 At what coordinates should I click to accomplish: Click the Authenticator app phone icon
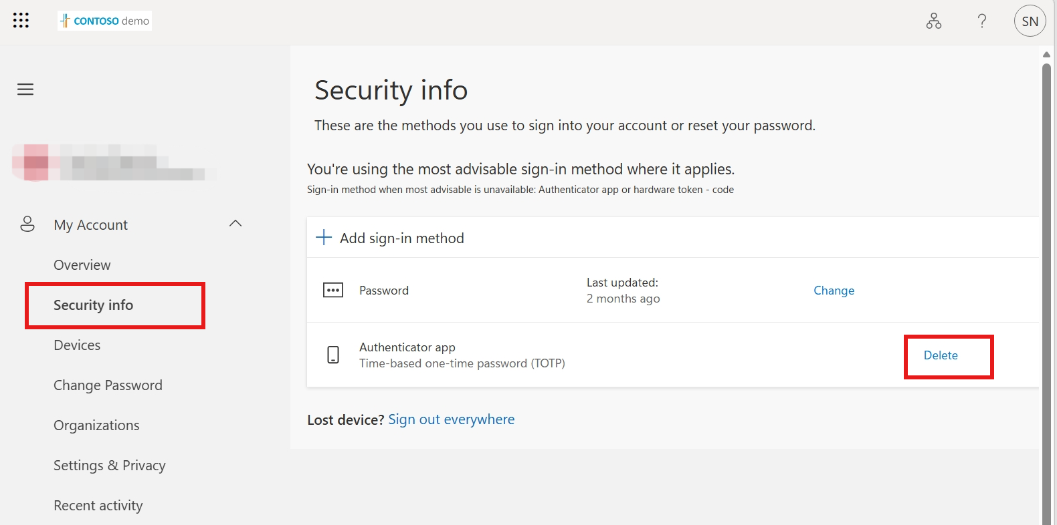(333, 355)
